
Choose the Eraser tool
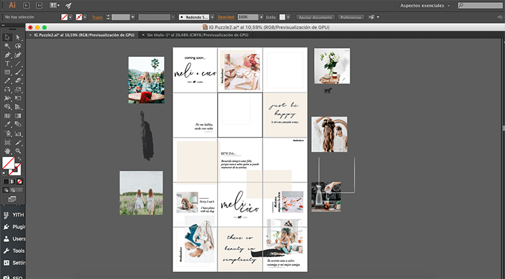[18, 81]
